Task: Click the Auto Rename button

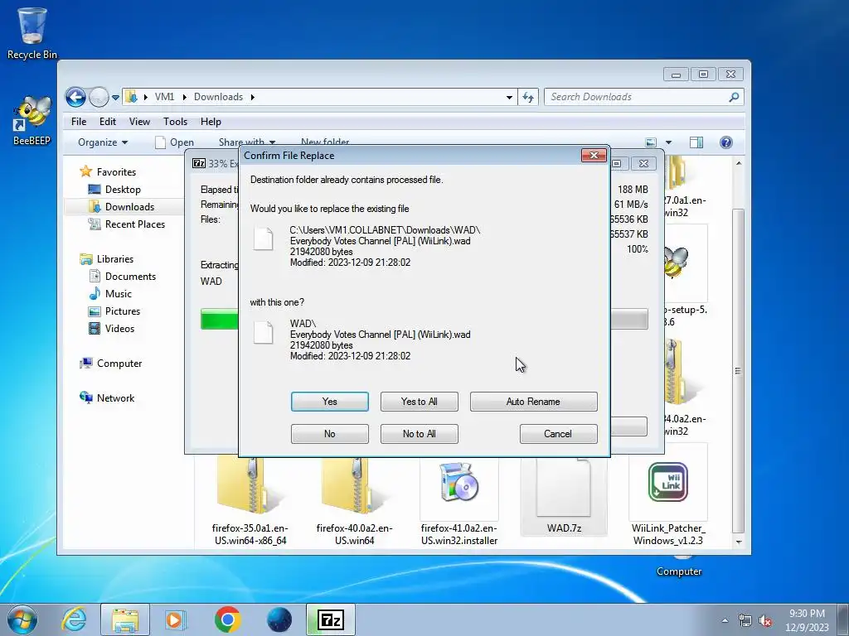Action: (533, 402)
